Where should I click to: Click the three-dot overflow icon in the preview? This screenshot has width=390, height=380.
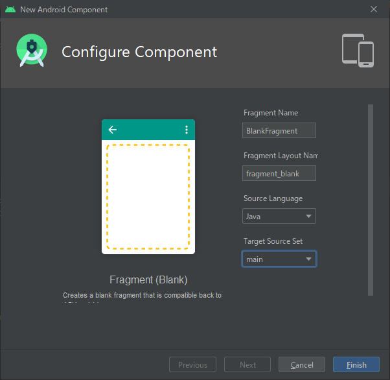pos(187,130)
